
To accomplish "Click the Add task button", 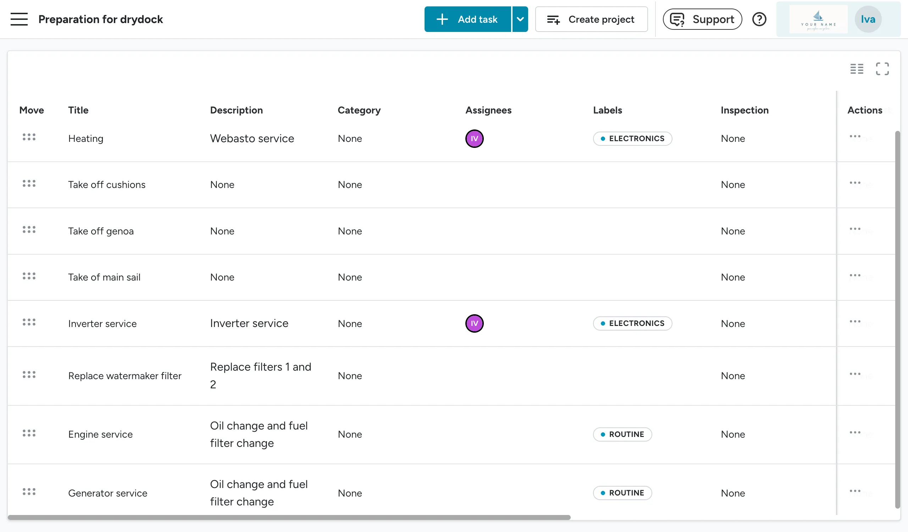I will click(467, 19).
